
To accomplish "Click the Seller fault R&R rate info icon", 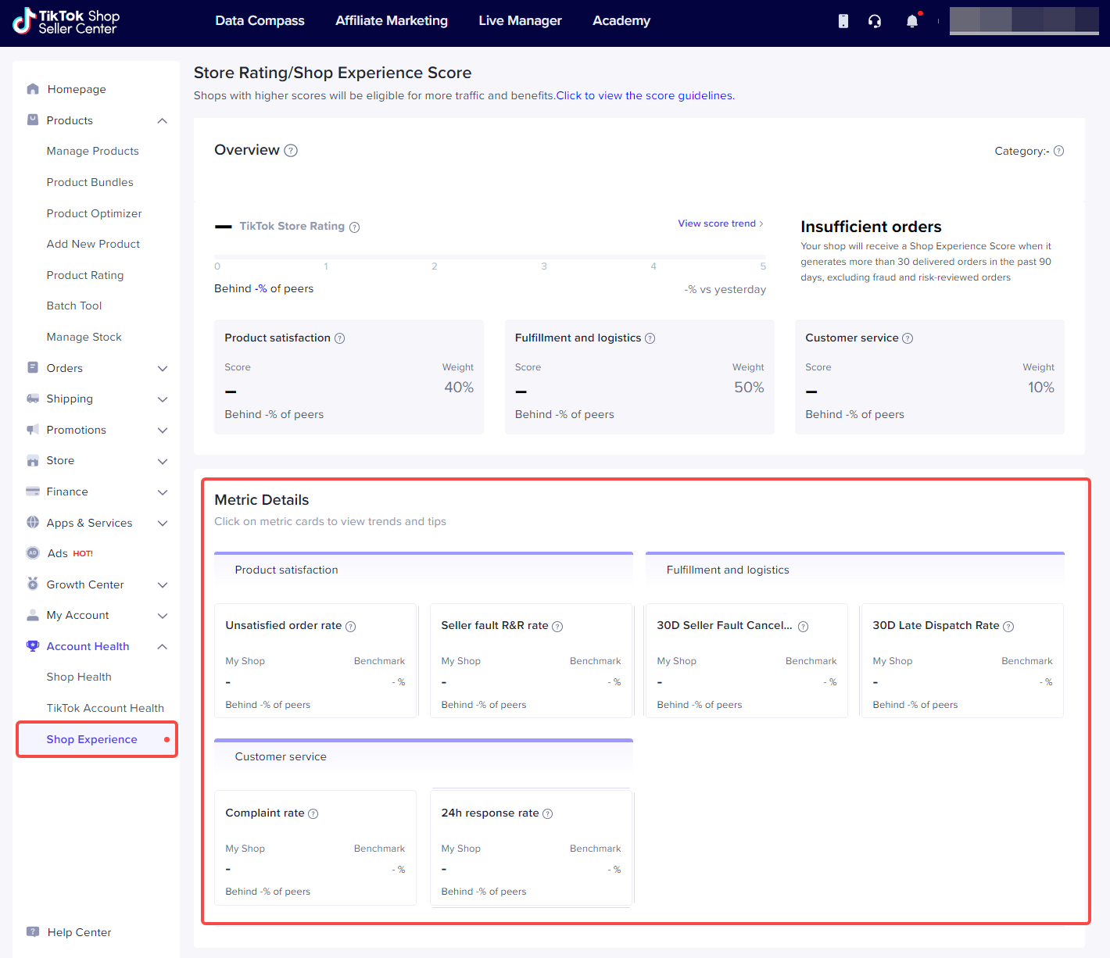I will click(x=557, y=627).
